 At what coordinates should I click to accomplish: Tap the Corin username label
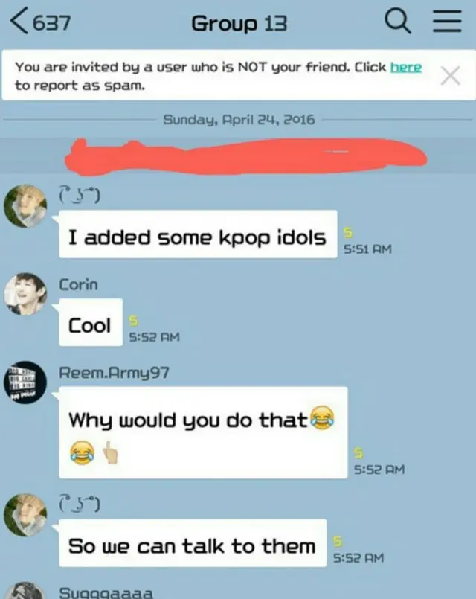(78, 284)
